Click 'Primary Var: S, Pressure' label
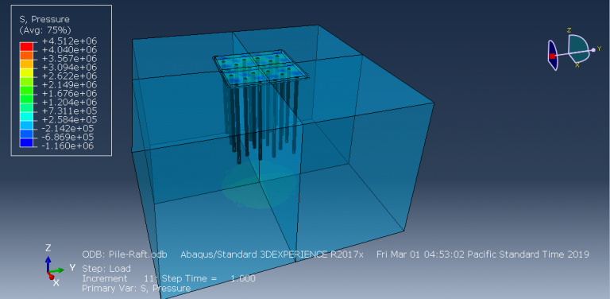610x299 pixels. [136, 288]
